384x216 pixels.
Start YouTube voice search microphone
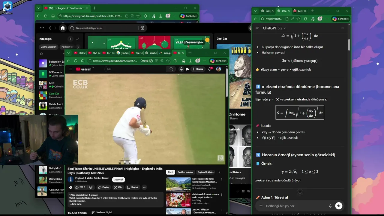pos(181,69)
